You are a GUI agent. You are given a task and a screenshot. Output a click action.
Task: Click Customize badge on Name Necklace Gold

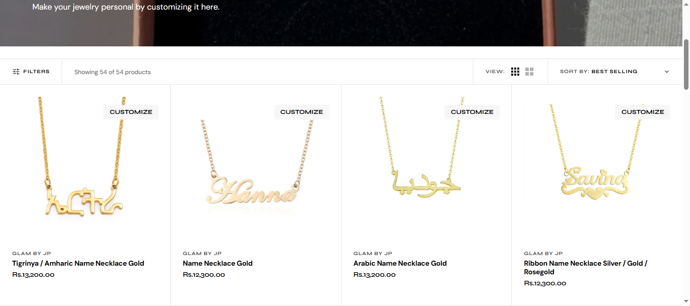click(x=302, y=112)
